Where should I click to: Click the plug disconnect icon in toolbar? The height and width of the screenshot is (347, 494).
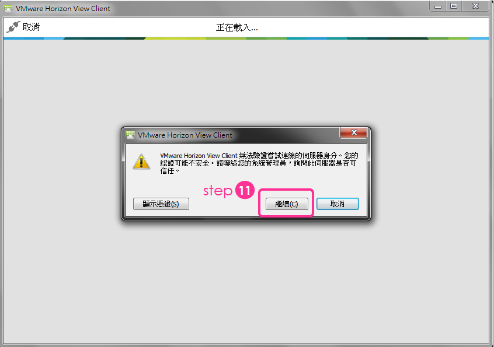coord(13,27)
